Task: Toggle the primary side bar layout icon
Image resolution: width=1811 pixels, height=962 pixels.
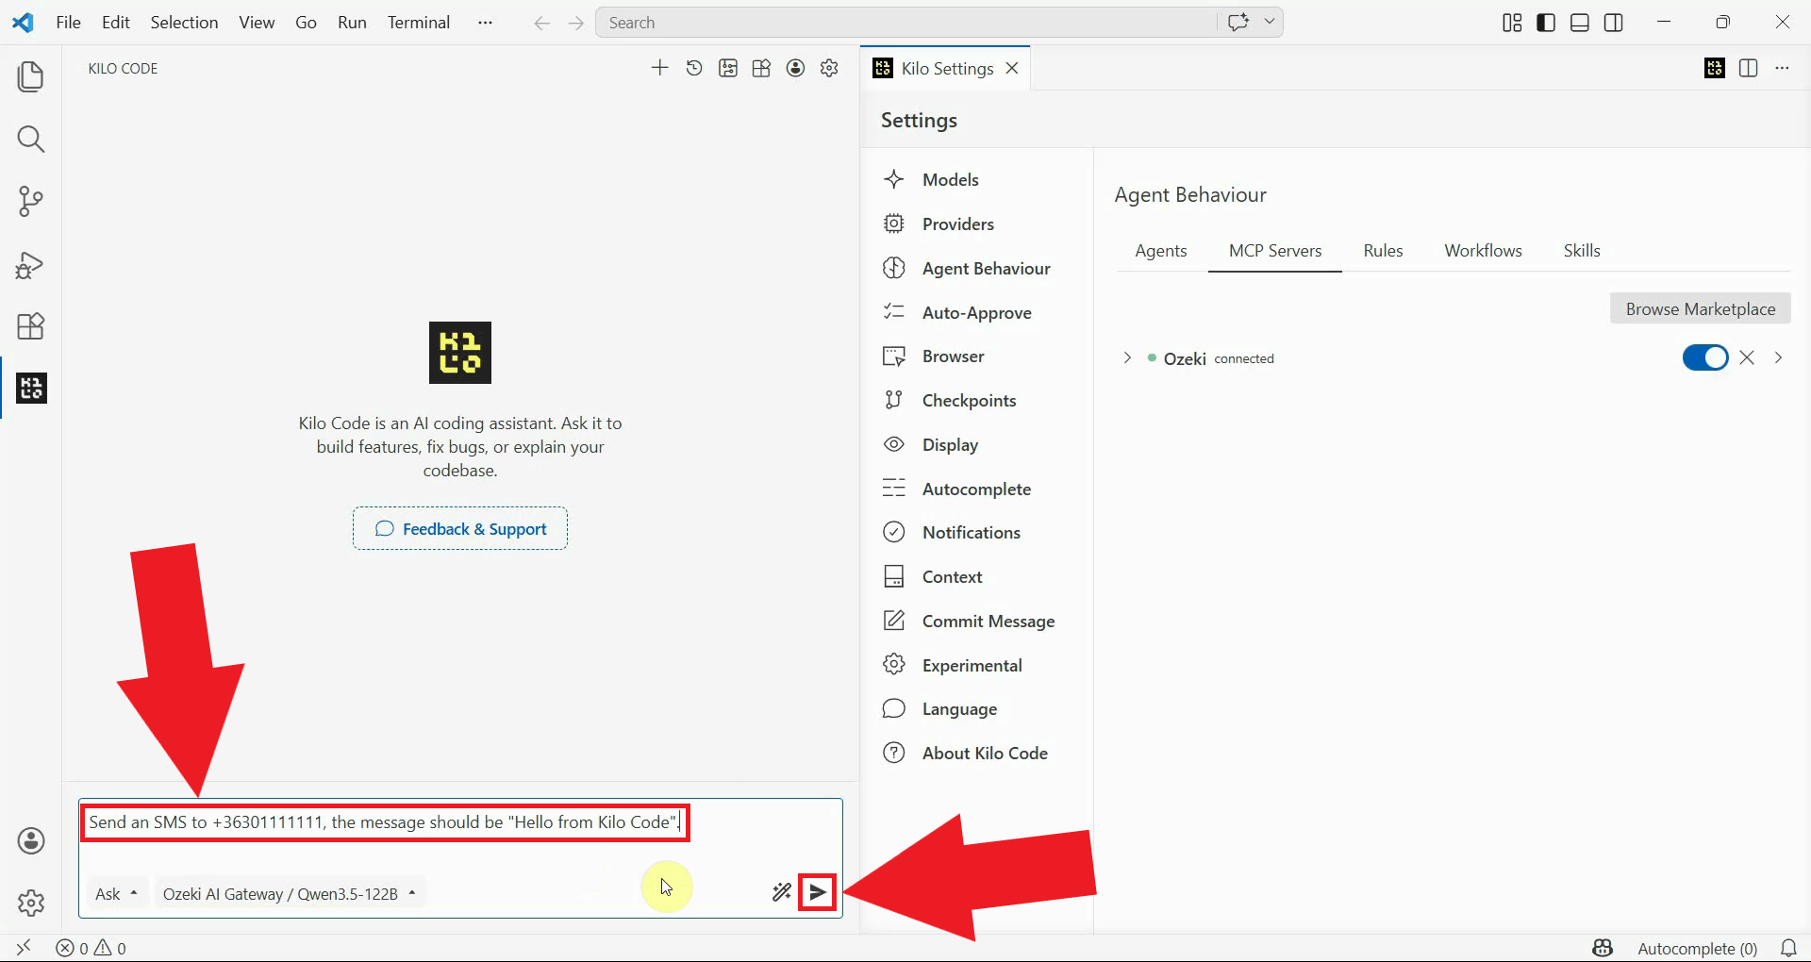Action: [x=1546, y=23]
